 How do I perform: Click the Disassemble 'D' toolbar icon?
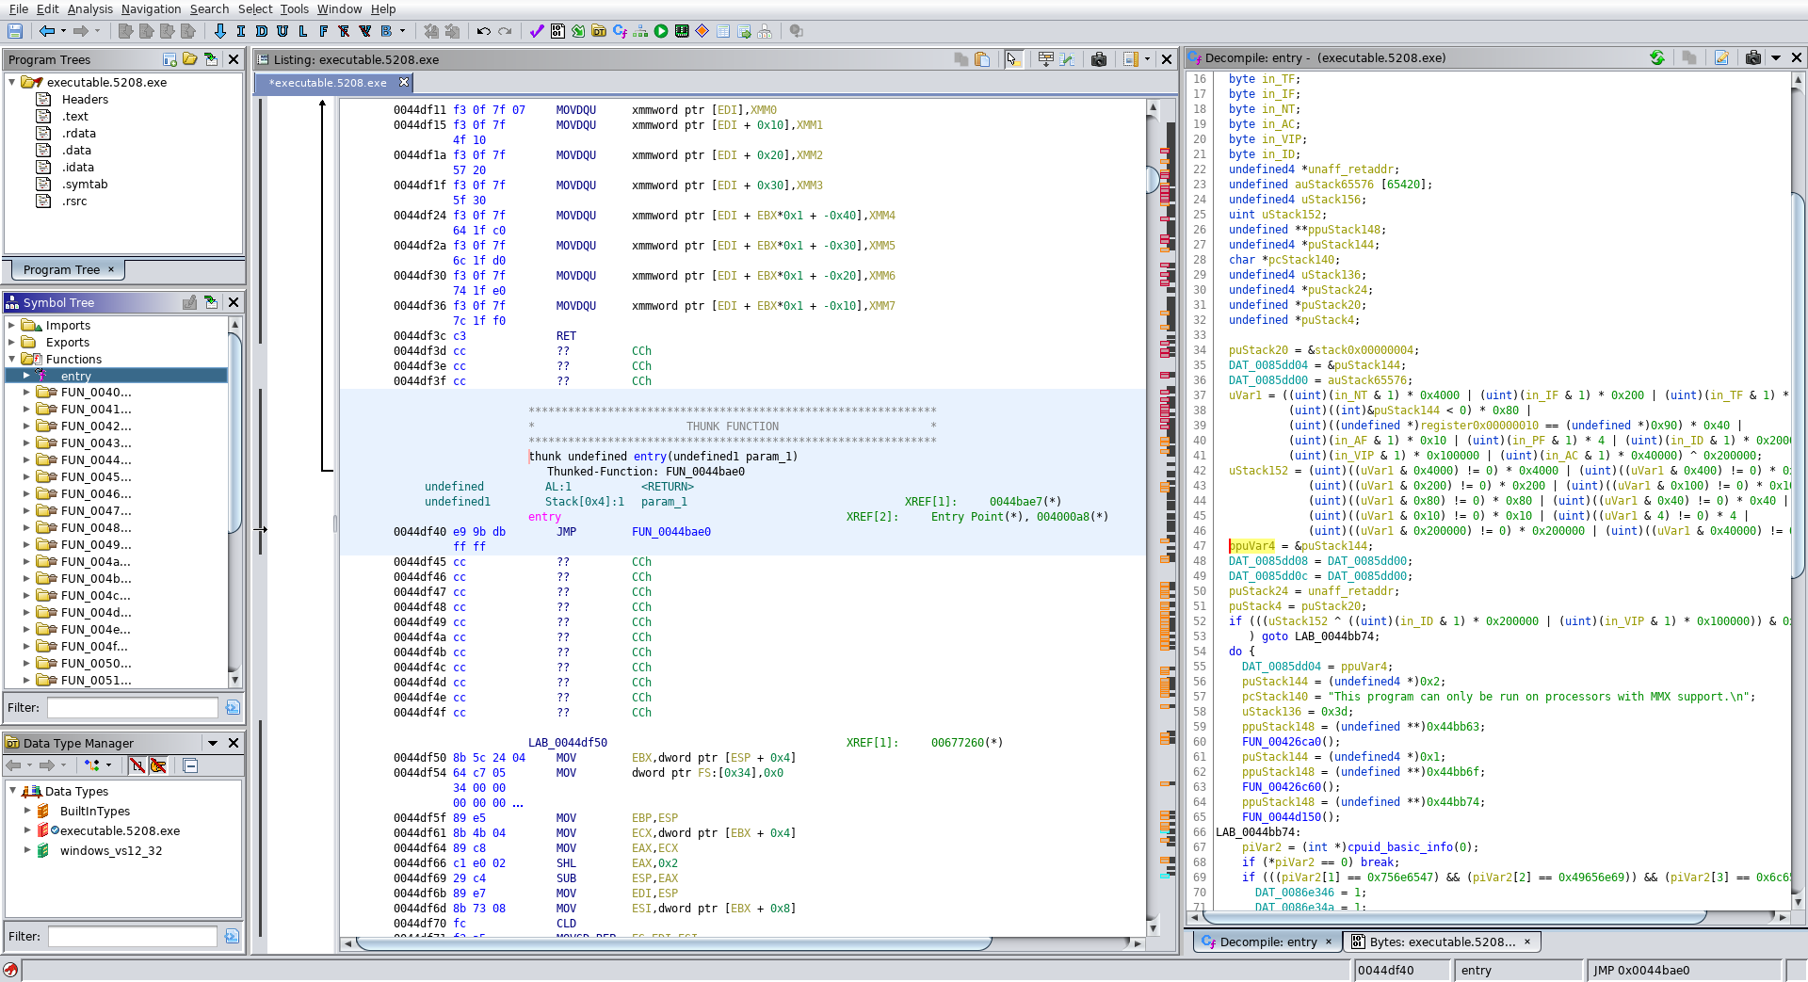(262, 31)
